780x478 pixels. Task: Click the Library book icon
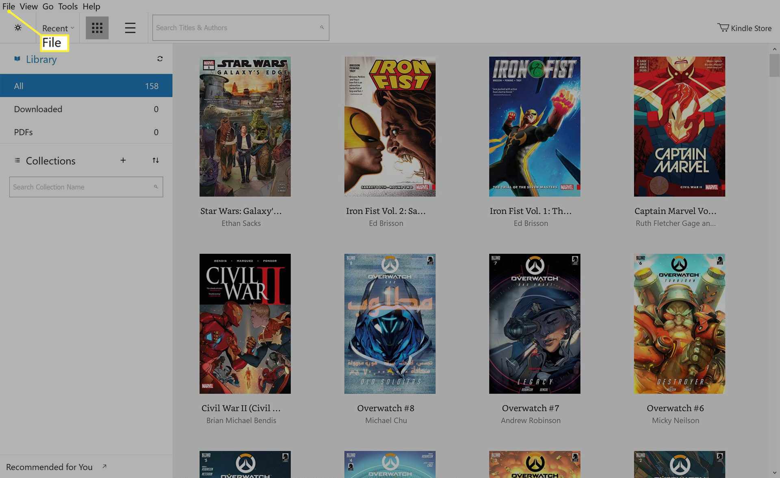(x=17, y=59)
